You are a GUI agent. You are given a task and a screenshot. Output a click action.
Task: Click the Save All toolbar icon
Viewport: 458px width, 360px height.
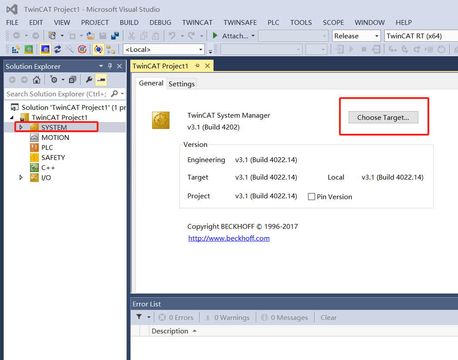tap(115, 36)
